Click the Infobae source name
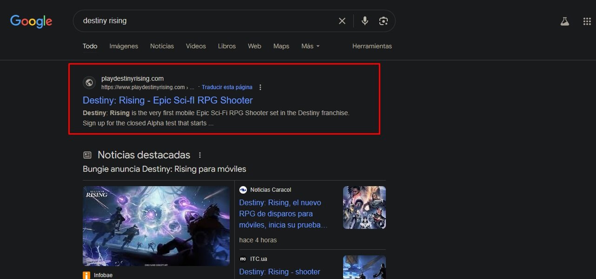 pos(103,275)
